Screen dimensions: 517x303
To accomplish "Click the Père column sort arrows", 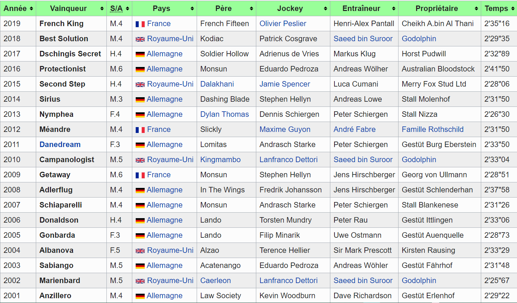I will (x=251, y=9).
